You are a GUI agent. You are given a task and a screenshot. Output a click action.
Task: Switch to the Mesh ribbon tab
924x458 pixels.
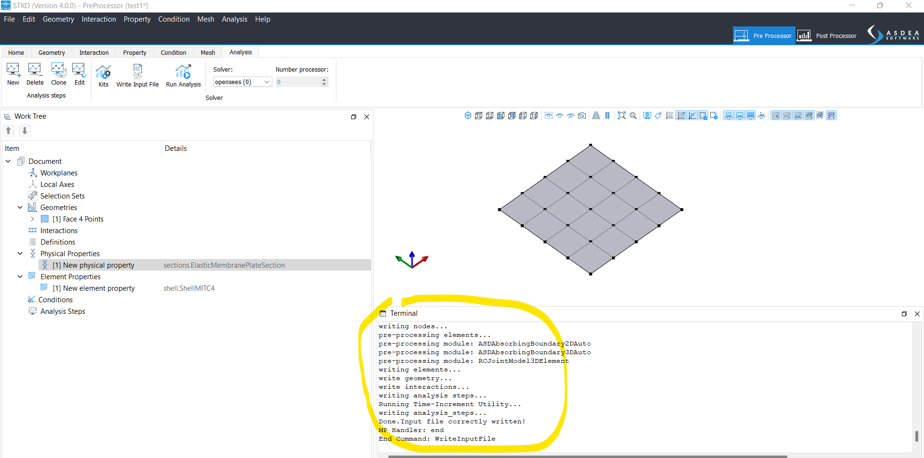pos(208,52)
